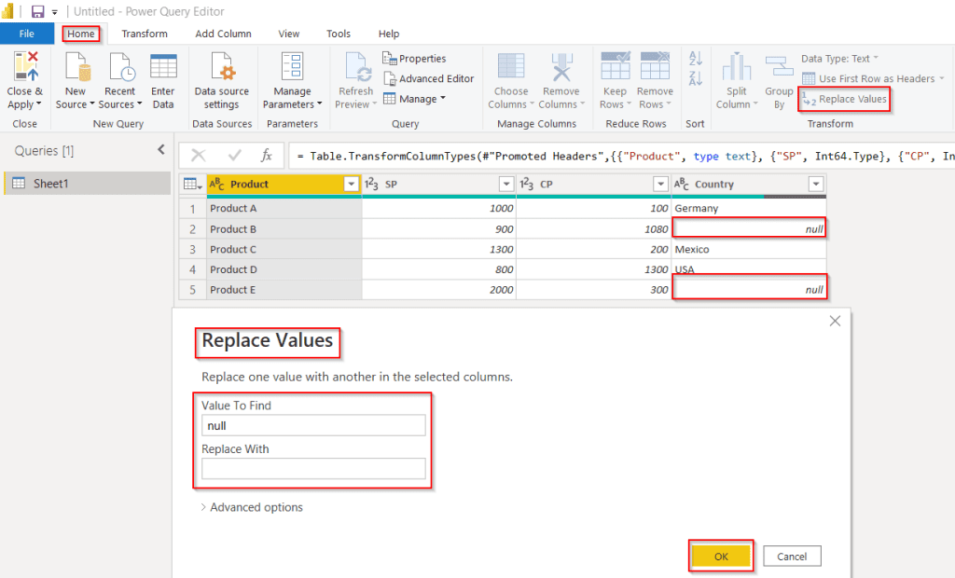This screenshot has height=578, width=955.
Task: Open the Product column filter dropdown
Action: coord(352,184)
